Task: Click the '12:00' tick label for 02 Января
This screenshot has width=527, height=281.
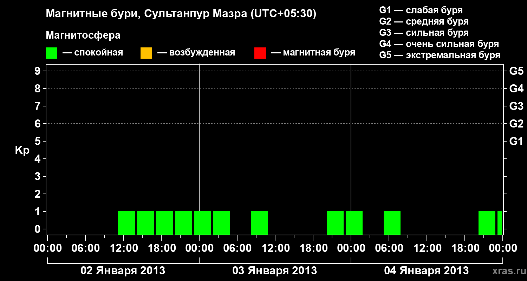Action: click(123, 248)
